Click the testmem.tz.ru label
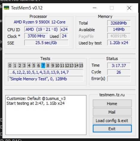The image size is (140, 141). [112, 95]
